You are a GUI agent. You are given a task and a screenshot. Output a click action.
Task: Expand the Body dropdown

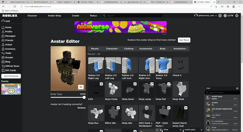[164, 49]
